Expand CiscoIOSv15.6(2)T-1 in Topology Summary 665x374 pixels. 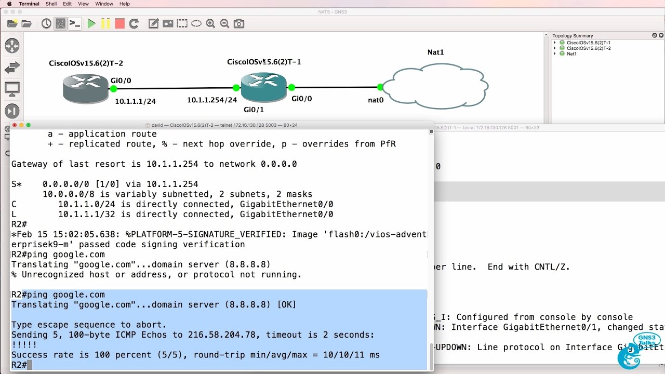(x=555, y=43)
